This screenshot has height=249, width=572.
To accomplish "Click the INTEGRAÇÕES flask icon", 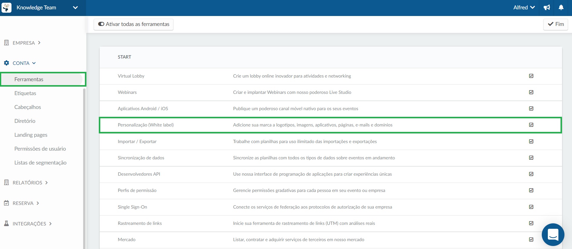I will click(x=6, y=223).
